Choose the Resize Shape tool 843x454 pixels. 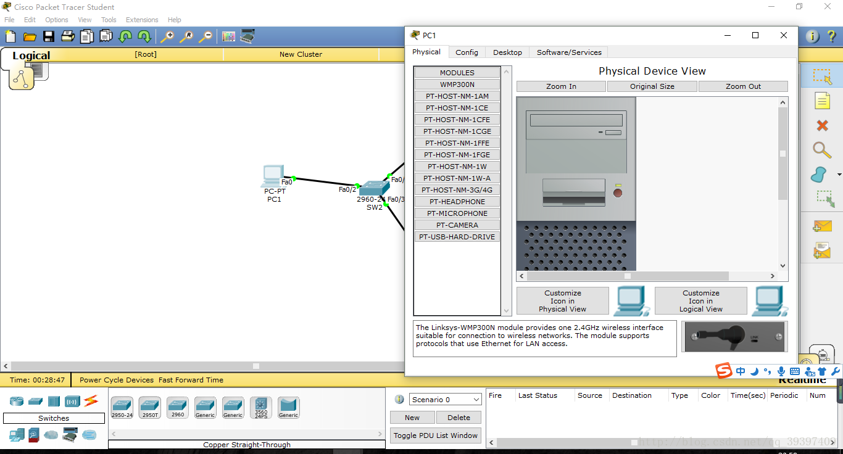coord(825,198)
